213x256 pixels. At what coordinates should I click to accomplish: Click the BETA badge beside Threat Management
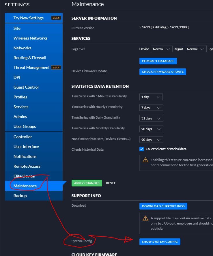pyautogui.click(x=56, y=68)
